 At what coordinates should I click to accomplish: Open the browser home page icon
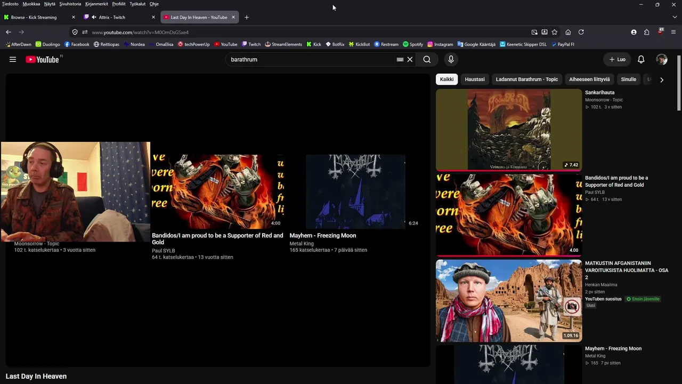tap(568, 32)
